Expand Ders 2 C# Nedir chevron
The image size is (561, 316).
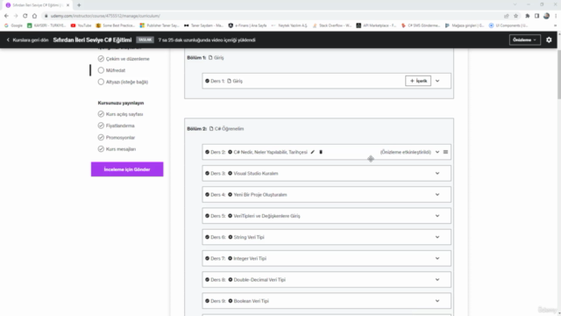pyautogui.click(x=437, y=152)
